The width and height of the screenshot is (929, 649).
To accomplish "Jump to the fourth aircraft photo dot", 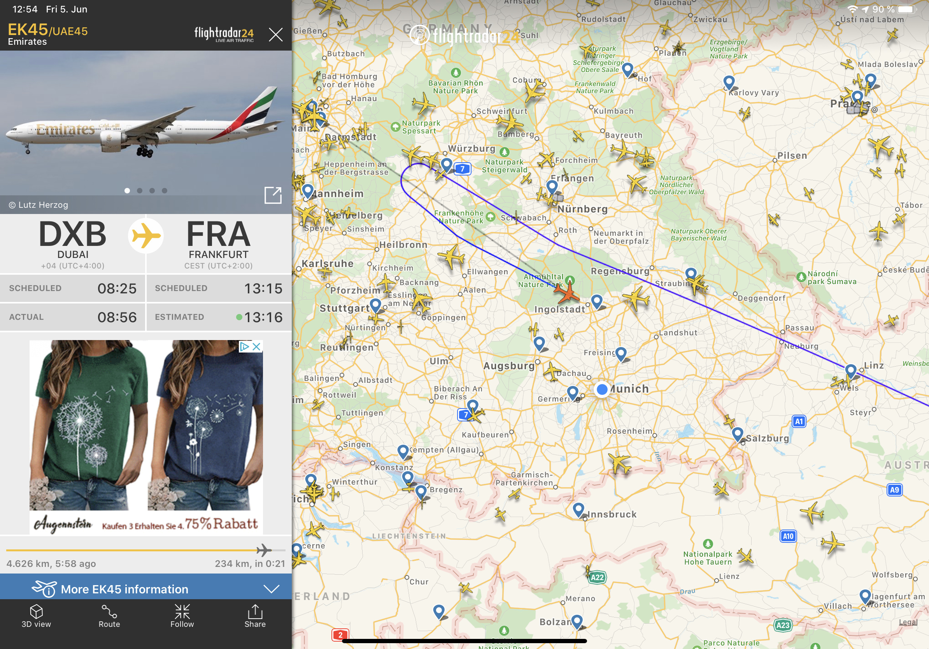I will 164,191.
